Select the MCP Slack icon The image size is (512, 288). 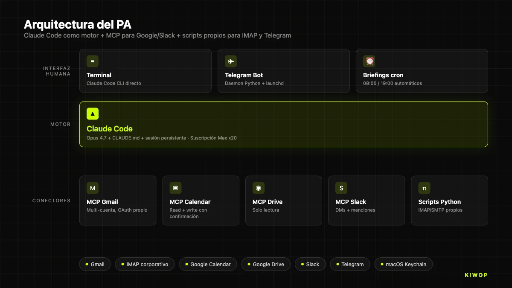[341, 188]
